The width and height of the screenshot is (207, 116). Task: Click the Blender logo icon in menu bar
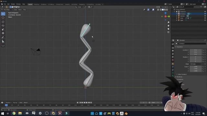click(2, 4)
